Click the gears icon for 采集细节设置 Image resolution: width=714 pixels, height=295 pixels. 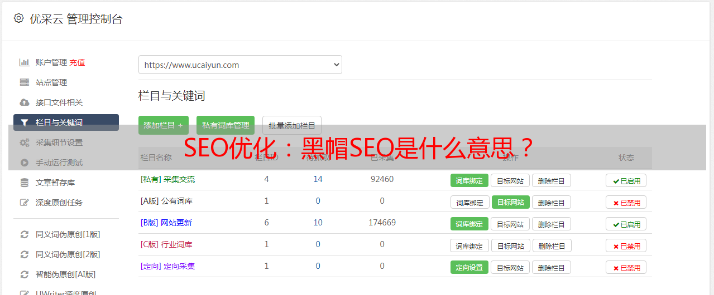click(x=24, y=142)
